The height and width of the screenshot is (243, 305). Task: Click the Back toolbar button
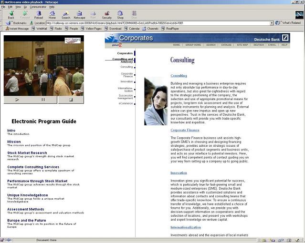pyautogui.click(x=11, y=14)
